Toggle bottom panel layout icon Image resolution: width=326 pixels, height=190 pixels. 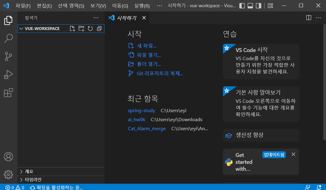pos(250,6)
